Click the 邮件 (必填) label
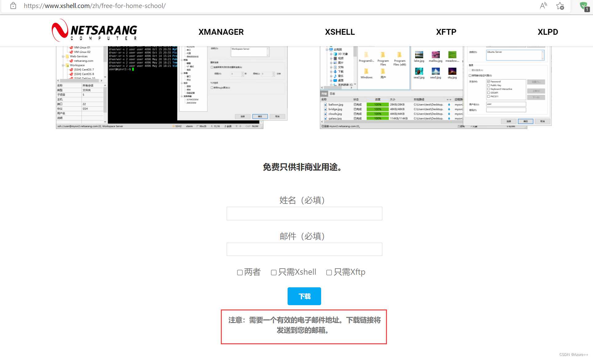The height and width of the screenshot is (359, 593). point(302,236)
